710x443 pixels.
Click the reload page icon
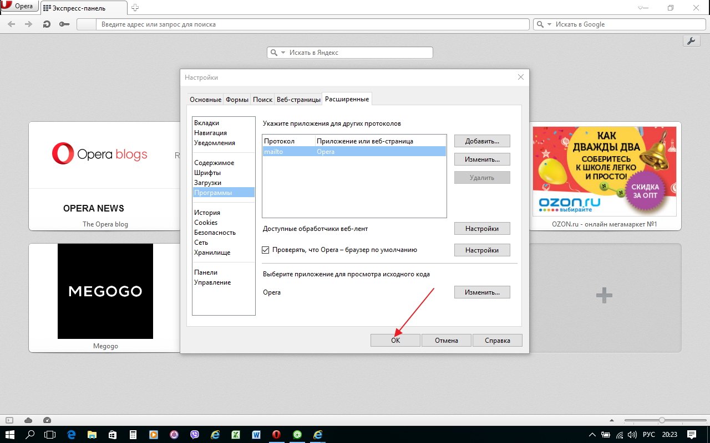pos(47,24)
